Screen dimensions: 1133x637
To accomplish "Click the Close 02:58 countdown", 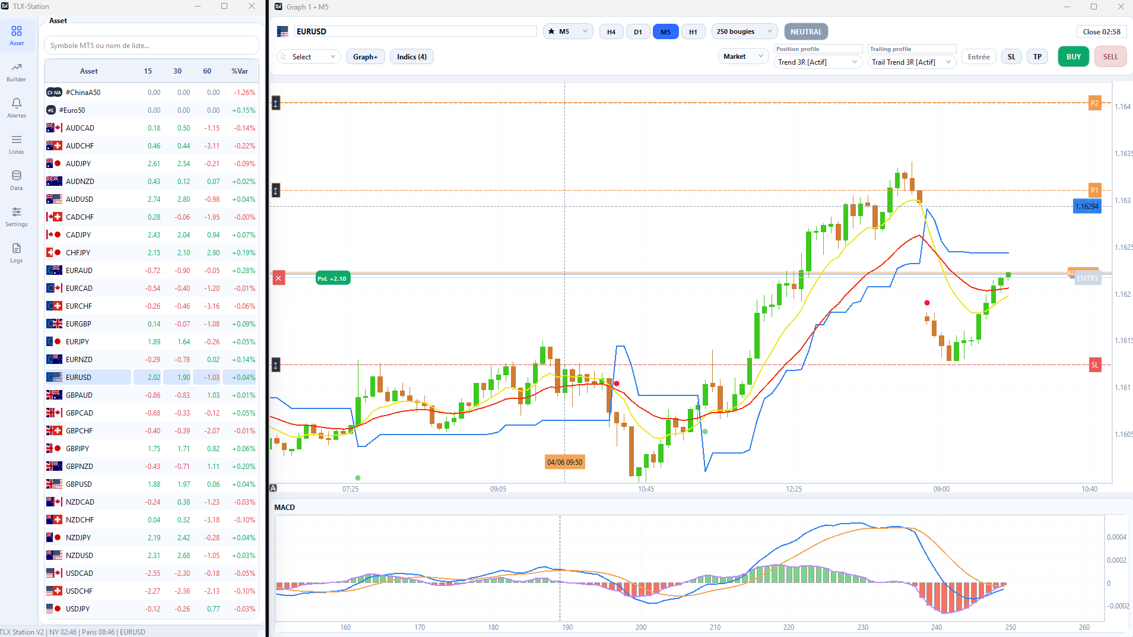I will [1102, 32].
